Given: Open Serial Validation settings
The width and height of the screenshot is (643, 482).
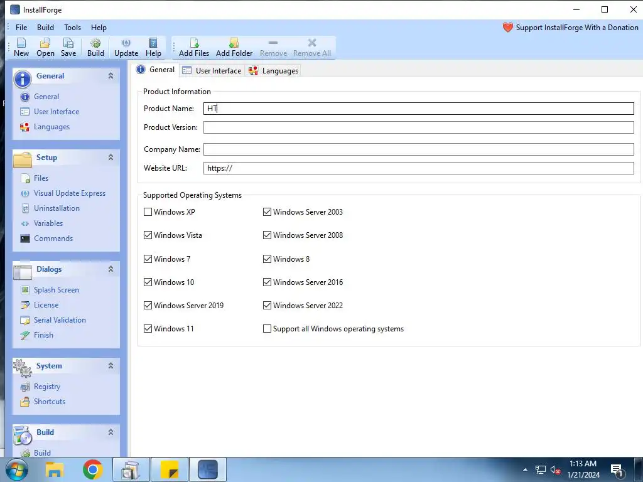Looking at the screenshot, I should point(60,320).
